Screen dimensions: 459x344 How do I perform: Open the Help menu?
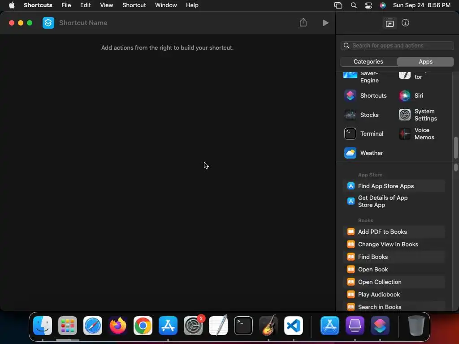[192, 5]
